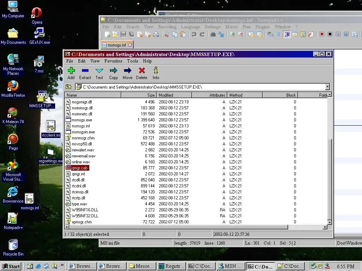362x271 pixels.
Task: Open the Plugins menu in Notepad++
Action: (x=262, y=27)
